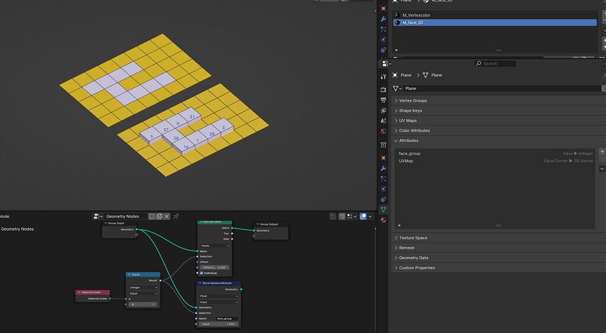This screenshot has width=606, height=333.
Task: Select the UVMap attribute row
Action: click(x=495, y=161)
